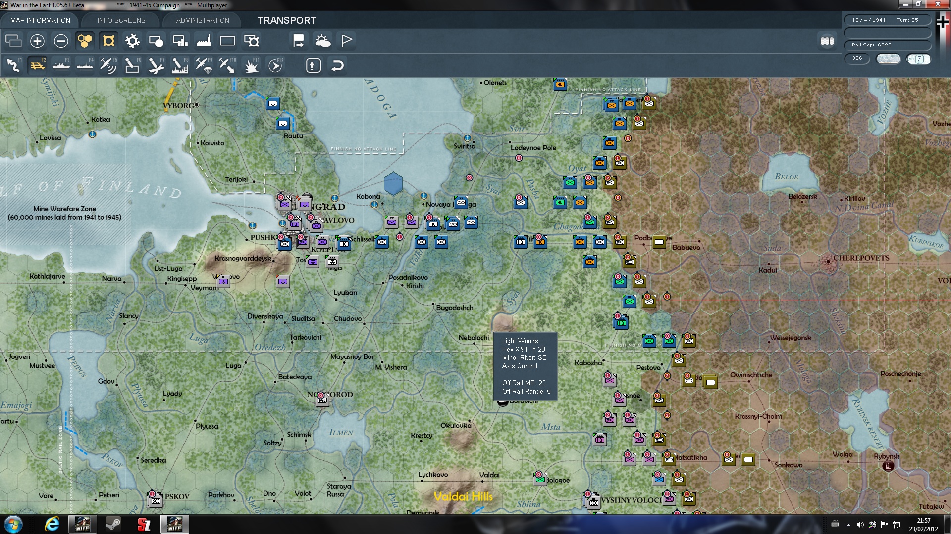Click the three stacked cylinders icon
The image size is (951, 534).
827,41
